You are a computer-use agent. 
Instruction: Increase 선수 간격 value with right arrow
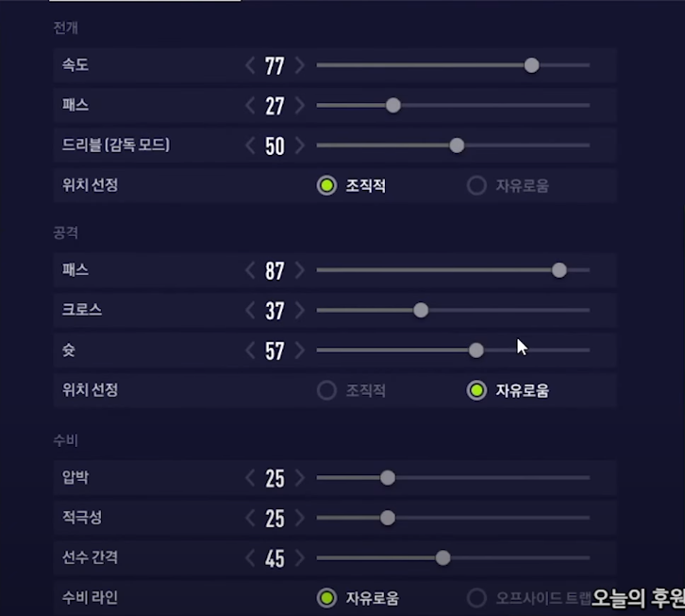(x=299, y=557)
